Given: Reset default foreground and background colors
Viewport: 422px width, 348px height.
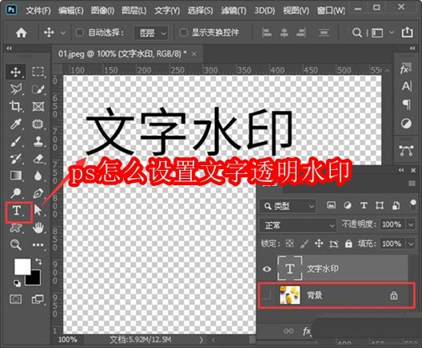Looking at the screenshot, I should [17, 283].
